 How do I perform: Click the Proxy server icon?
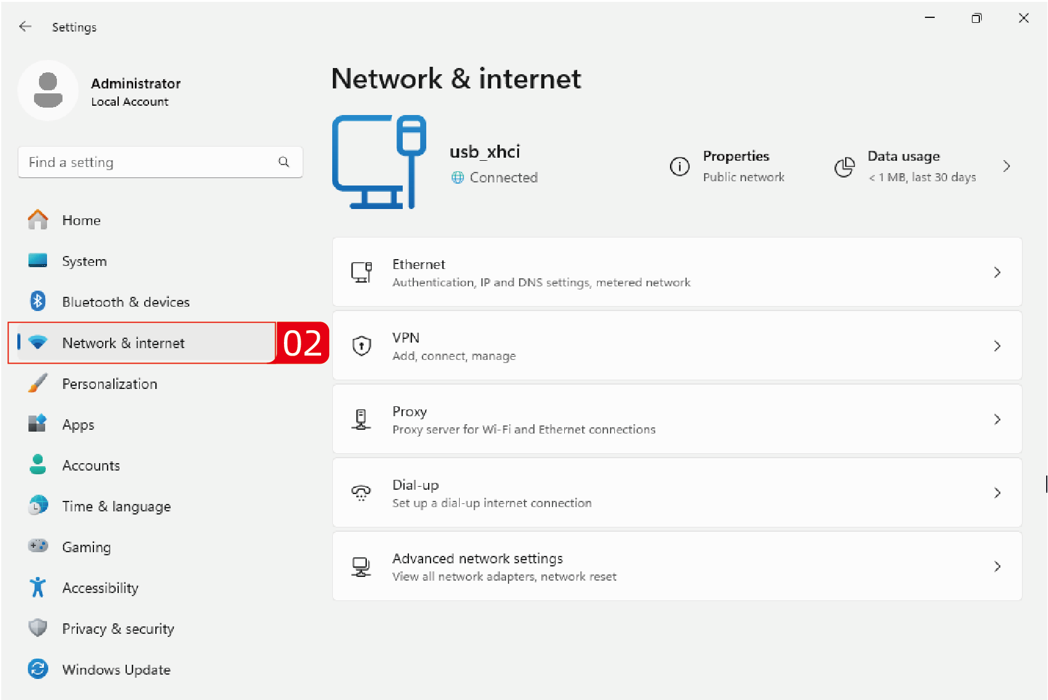click(x=361, y=419)
